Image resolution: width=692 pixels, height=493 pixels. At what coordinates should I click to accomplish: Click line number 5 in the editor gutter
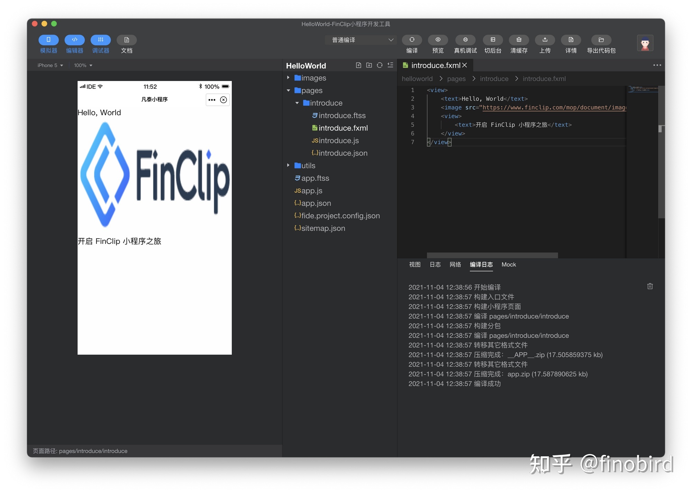pos(412,125)
